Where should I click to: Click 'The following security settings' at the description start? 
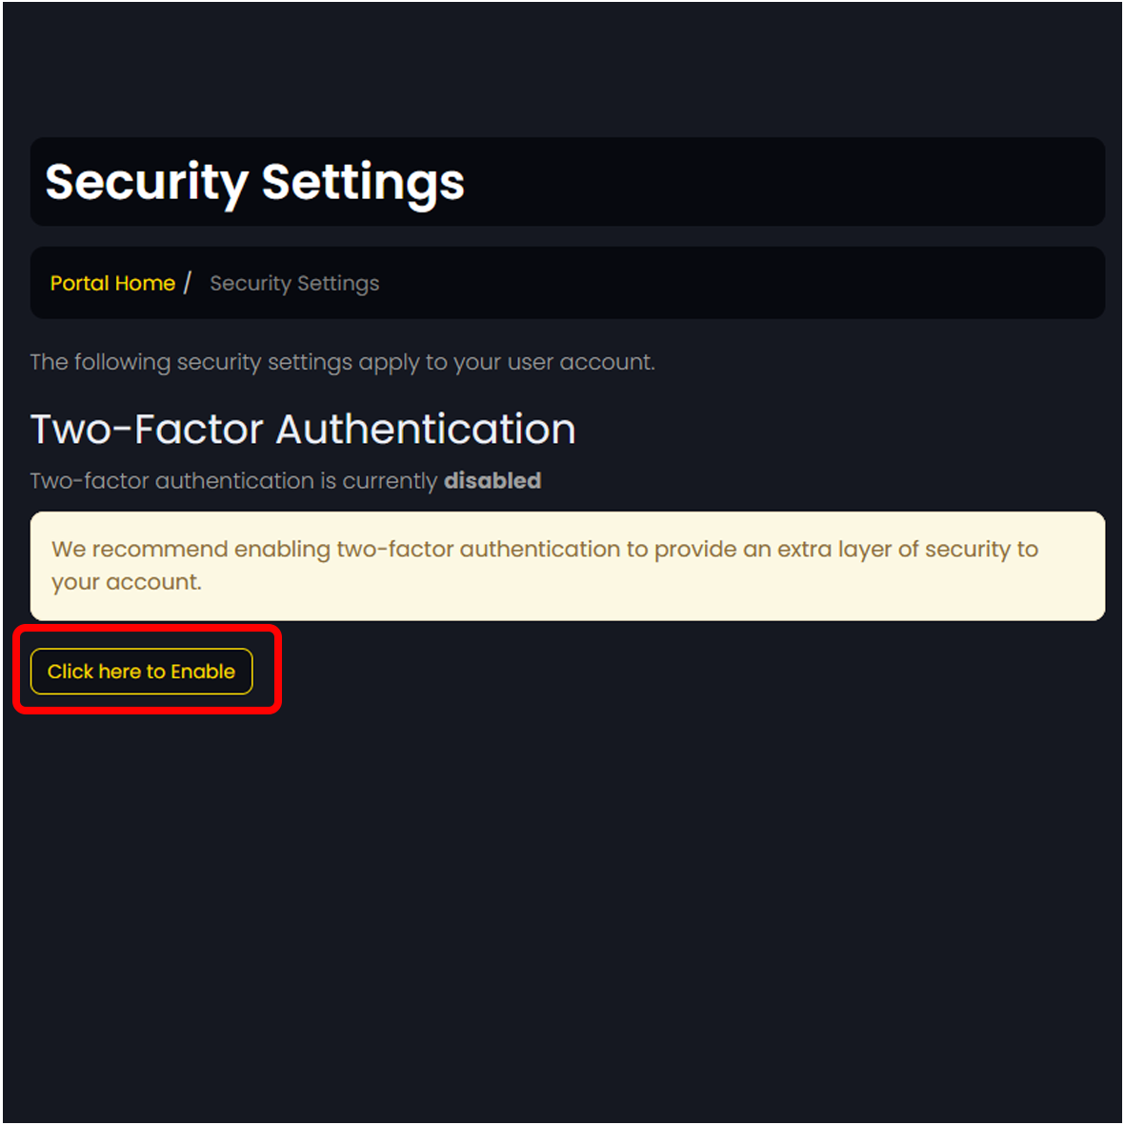145,362
